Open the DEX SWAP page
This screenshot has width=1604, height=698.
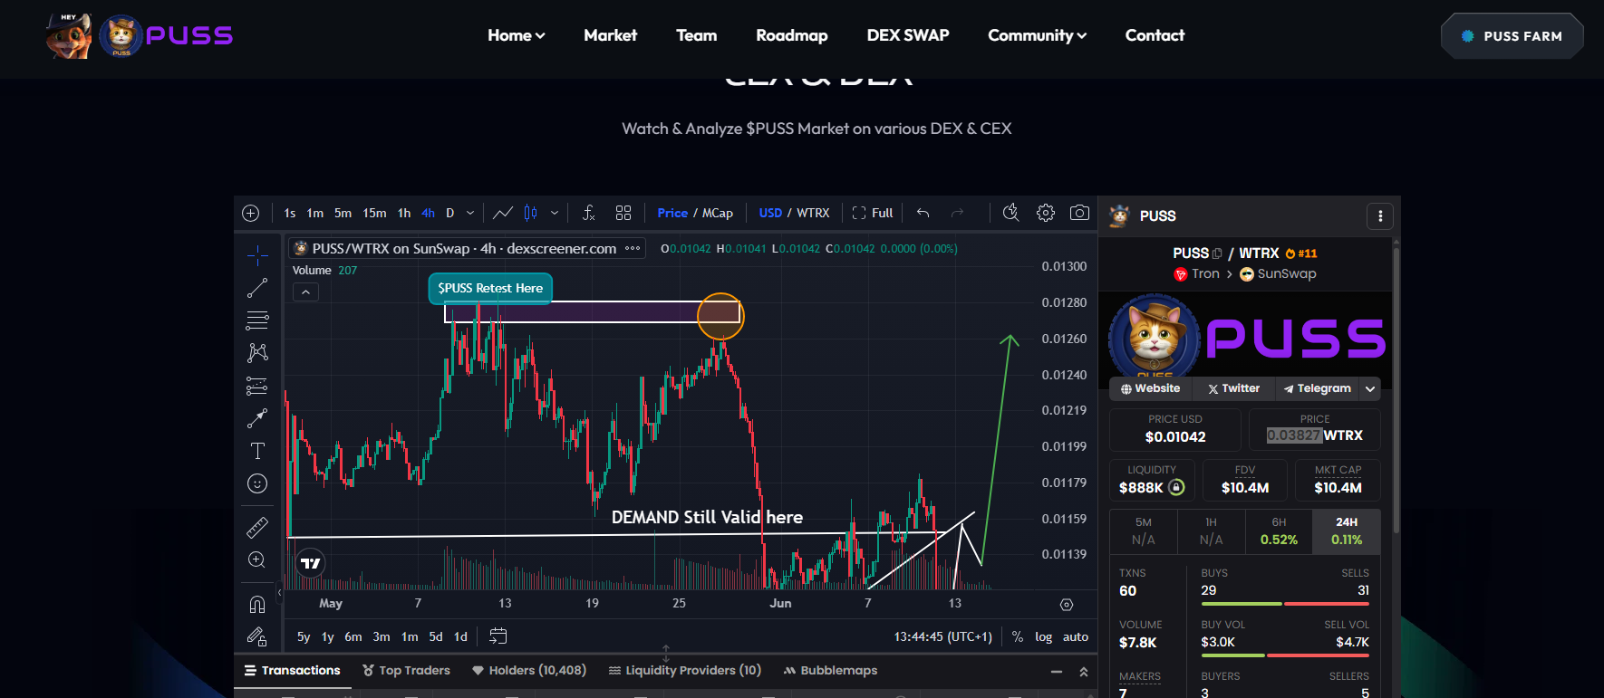tap(908, 35)
